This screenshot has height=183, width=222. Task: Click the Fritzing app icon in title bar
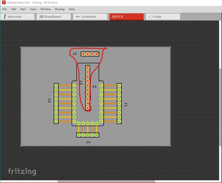(4, 3)
